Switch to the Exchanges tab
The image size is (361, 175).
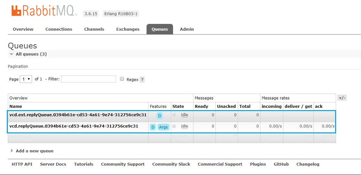click(128, 29)
